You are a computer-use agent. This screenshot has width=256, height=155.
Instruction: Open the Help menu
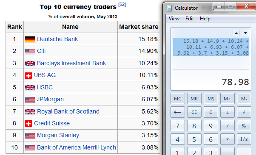(x=205, y=19)
